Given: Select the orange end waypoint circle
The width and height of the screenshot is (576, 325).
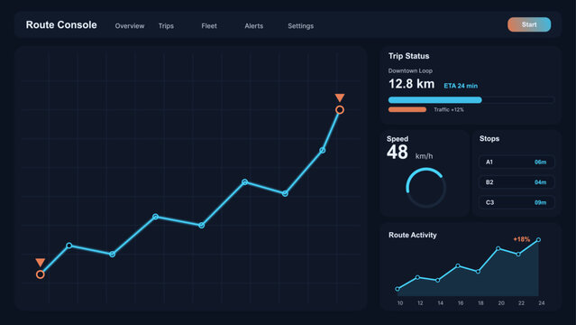Looking at the screenshot, I should (x=340, y=109).
